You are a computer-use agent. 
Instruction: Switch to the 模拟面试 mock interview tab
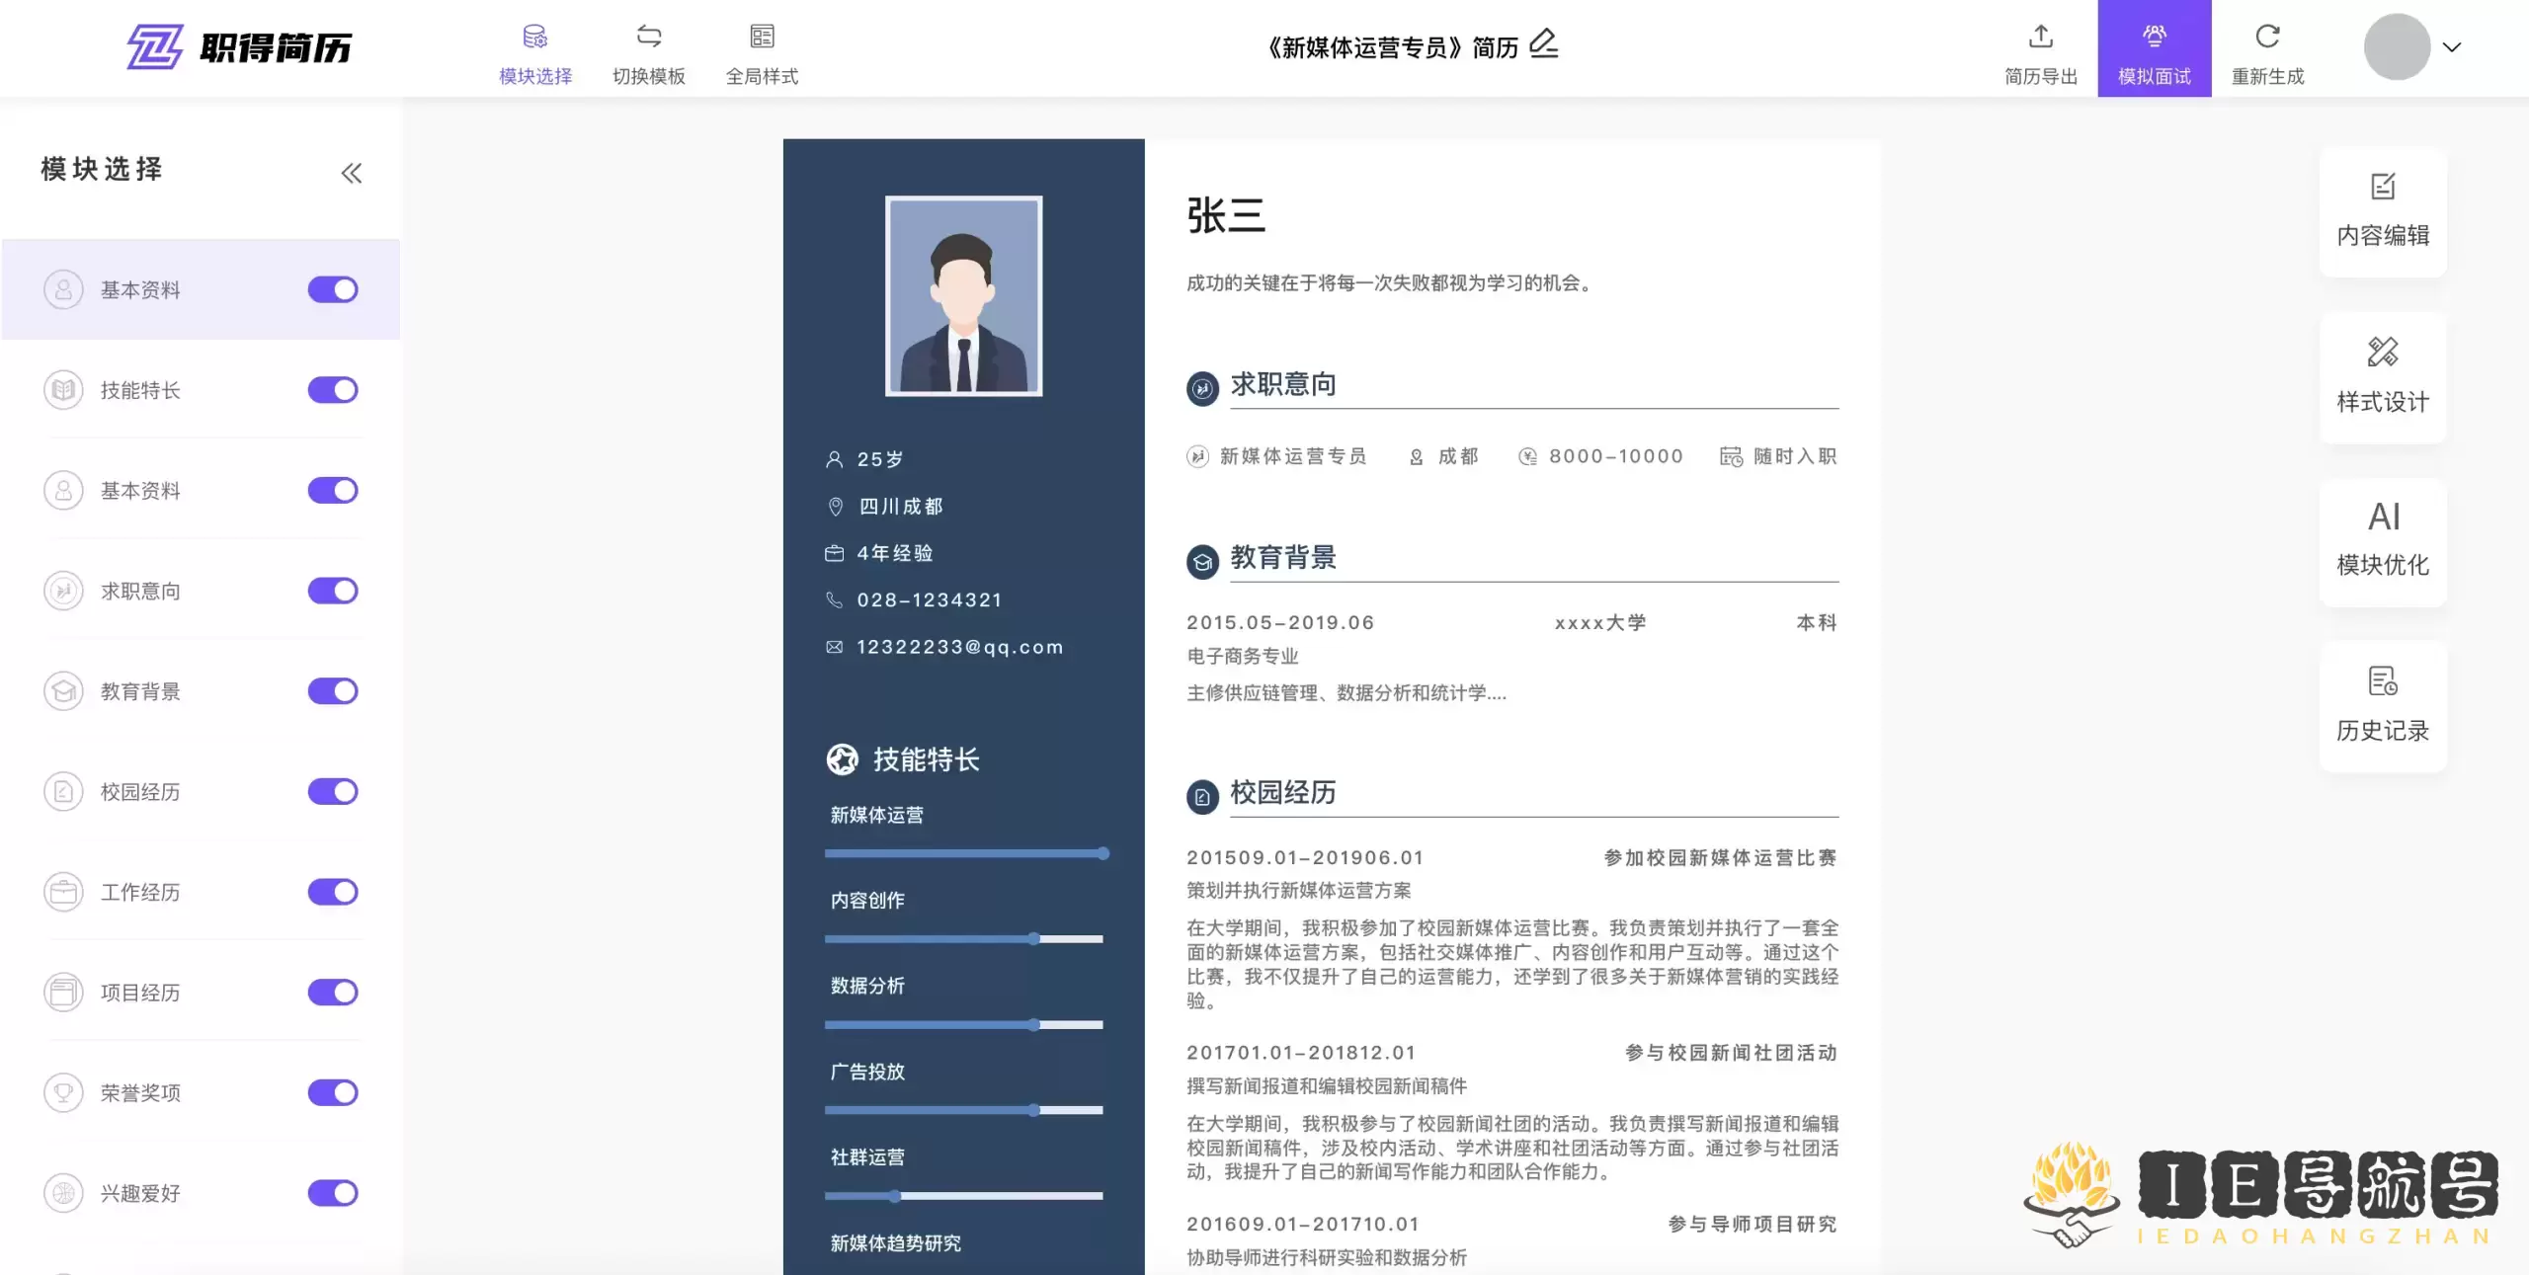2155,47
